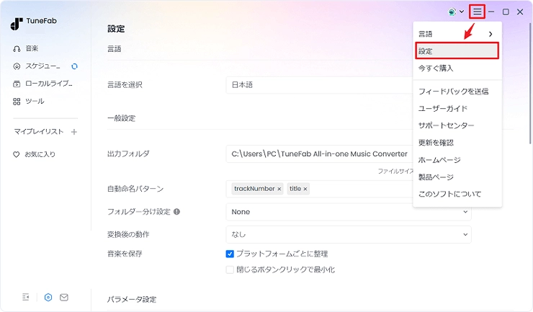The height and width of the screenshot is (312, 533).
Task: Open the 変換後の動作 なし dropdown
Action: point(349,234)
